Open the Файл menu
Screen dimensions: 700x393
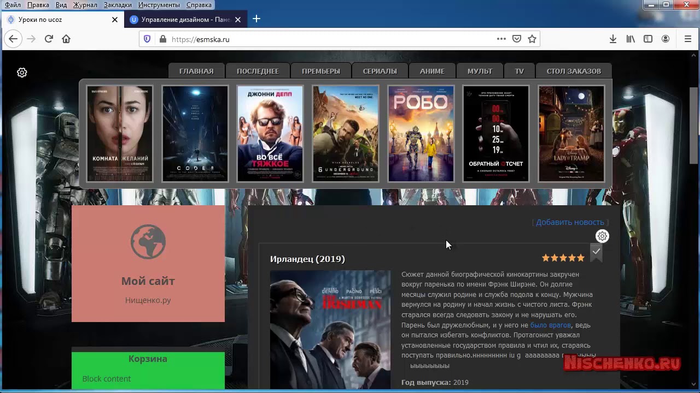pos(13,5)
